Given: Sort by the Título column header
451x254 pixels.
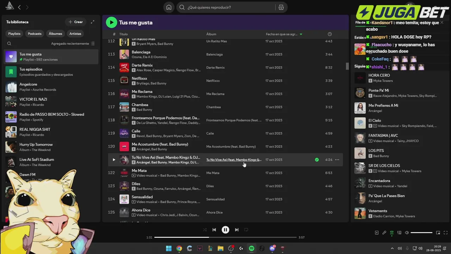Looking at the screenshot, I should [123, 34].
